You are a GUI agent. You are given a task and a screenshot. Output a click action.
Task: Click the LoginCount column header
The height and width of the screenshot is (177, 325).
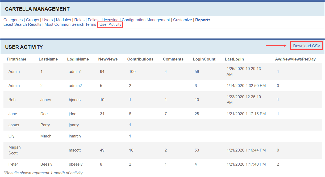click(204, 59)
